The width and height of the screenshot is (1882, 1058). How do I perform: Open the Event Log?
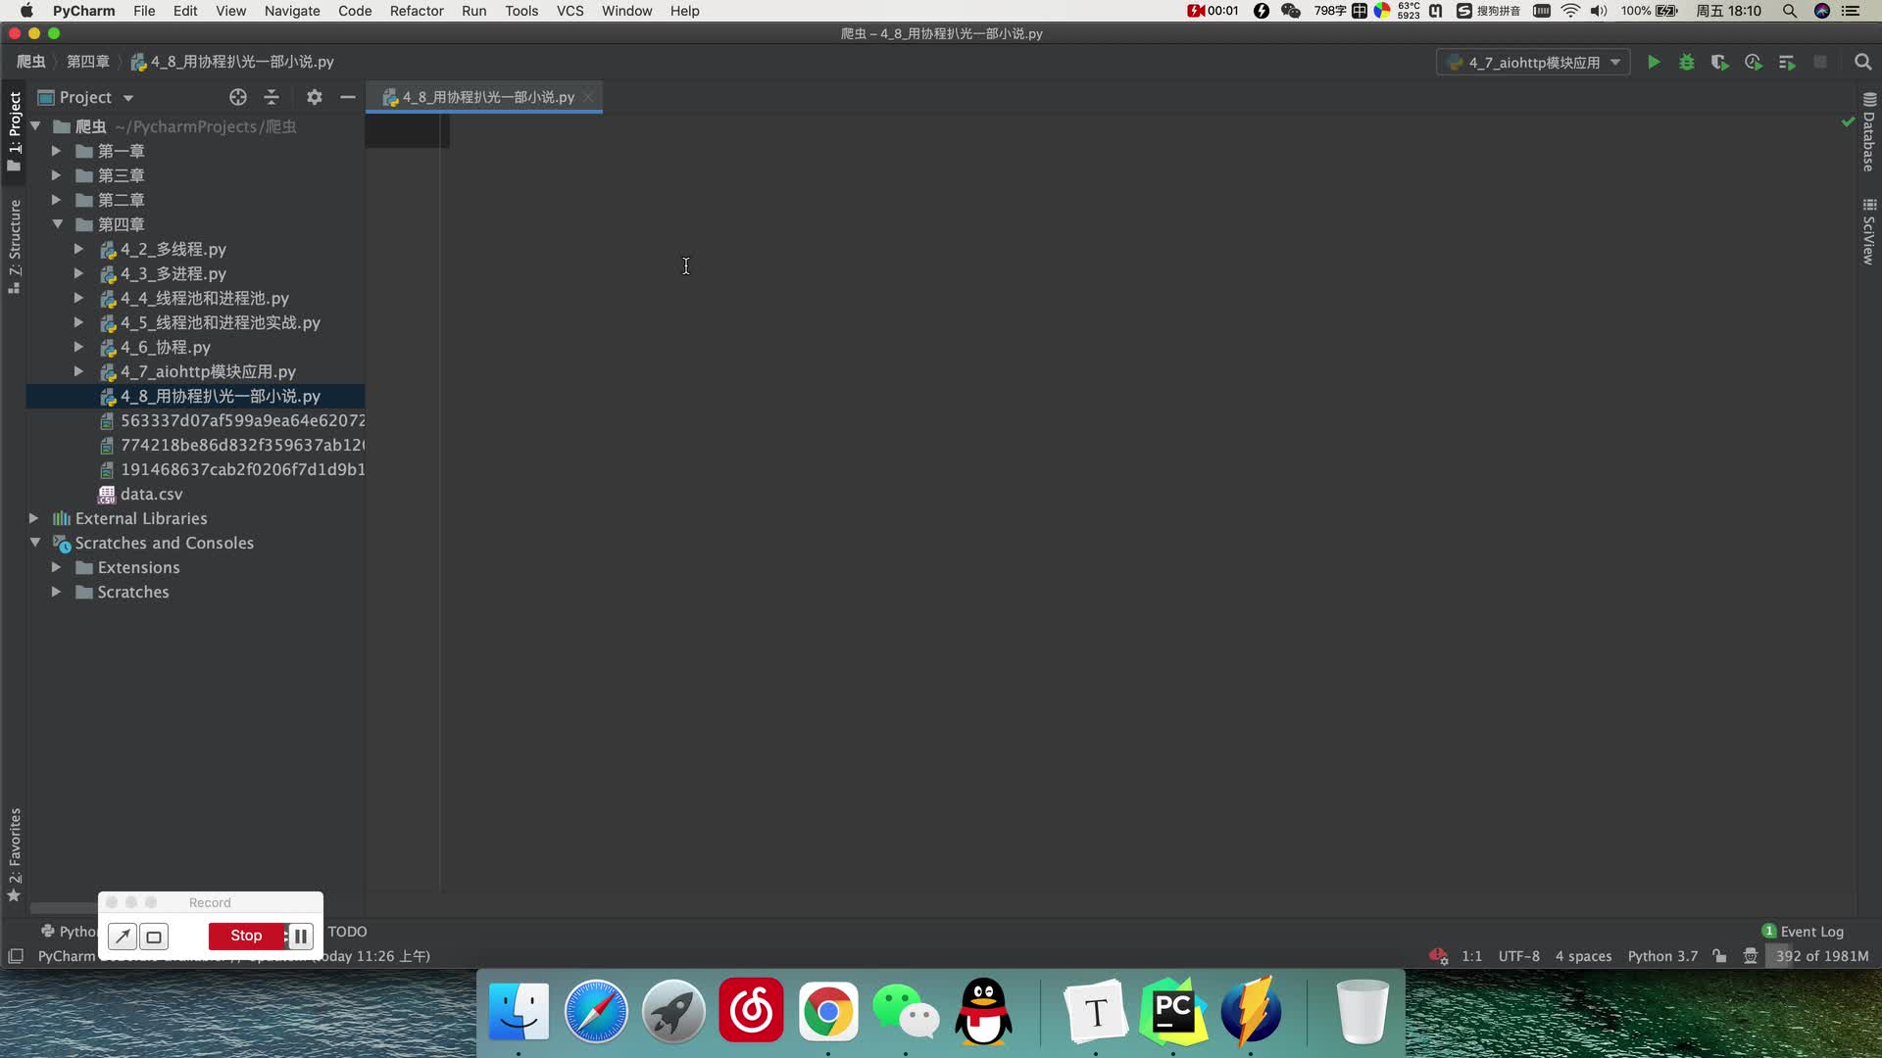1803,932
